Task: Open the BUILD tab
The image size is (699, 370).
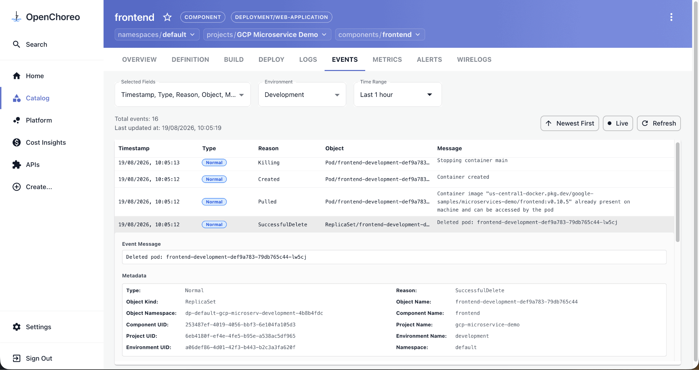Action: point(234,59)
